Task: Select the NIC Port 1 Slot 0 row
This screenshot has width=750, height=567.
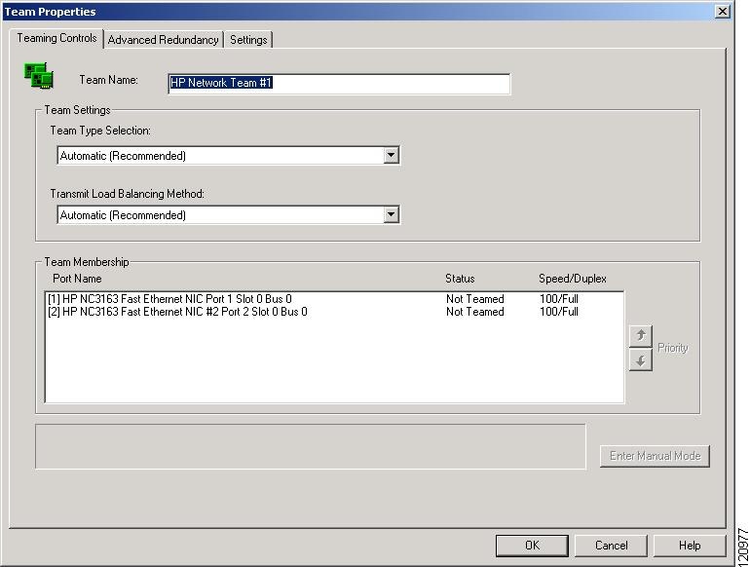Action: 334,299
